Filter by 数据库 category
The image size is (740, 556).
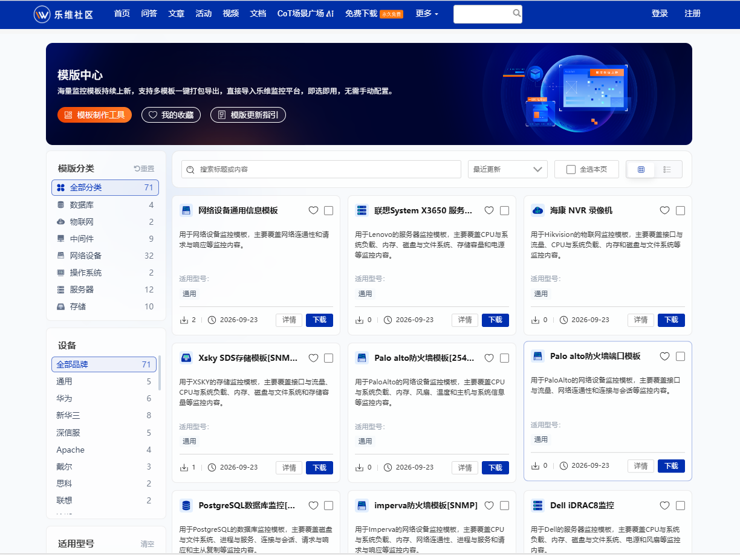(105, 205)
